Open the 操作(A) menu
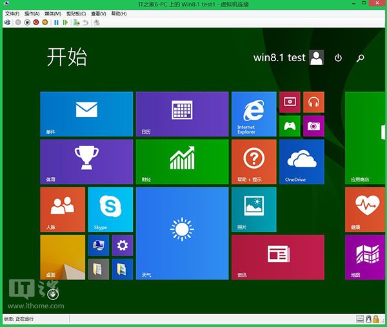The height and width of the screenshot is (327, 387). coord(32,14)
